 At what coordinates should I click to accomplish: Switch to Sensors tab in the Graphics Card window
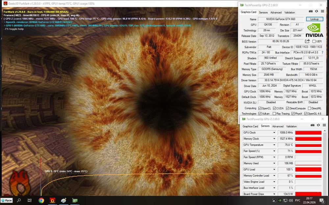point(263,12)
